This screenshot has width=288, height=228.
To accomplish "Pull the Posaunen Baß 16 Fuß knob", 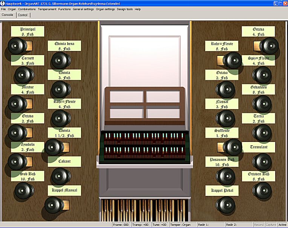I will (225, 176).
